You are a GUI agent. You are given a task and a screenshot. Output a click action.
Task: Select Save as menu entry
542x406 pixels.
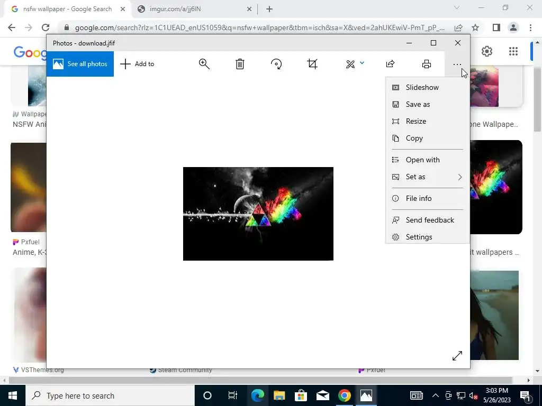[x=427, y=104]
